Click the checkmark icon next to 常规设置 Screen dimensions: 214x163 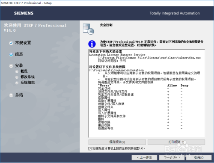(11, 43)
